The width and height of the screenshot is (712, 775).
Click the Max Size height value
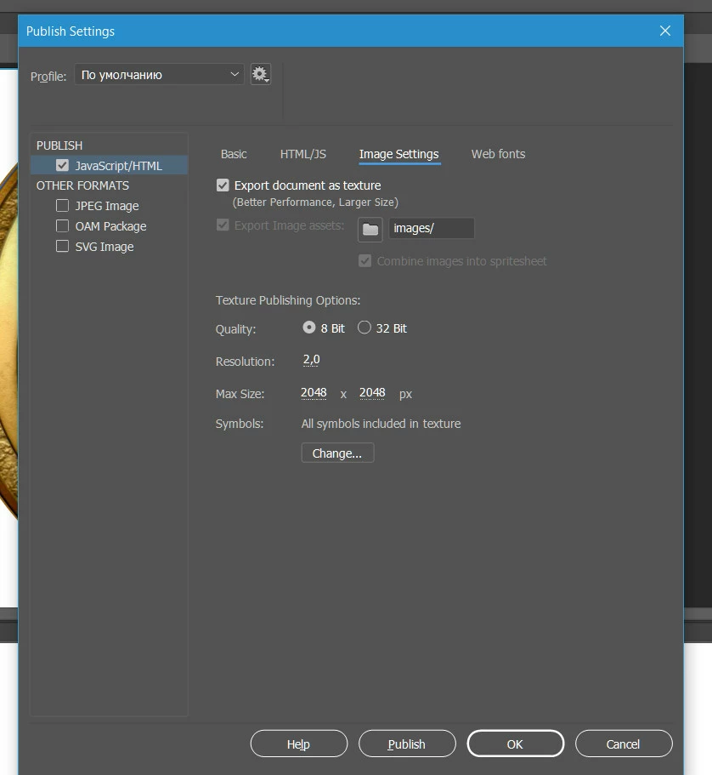(372, 393)
